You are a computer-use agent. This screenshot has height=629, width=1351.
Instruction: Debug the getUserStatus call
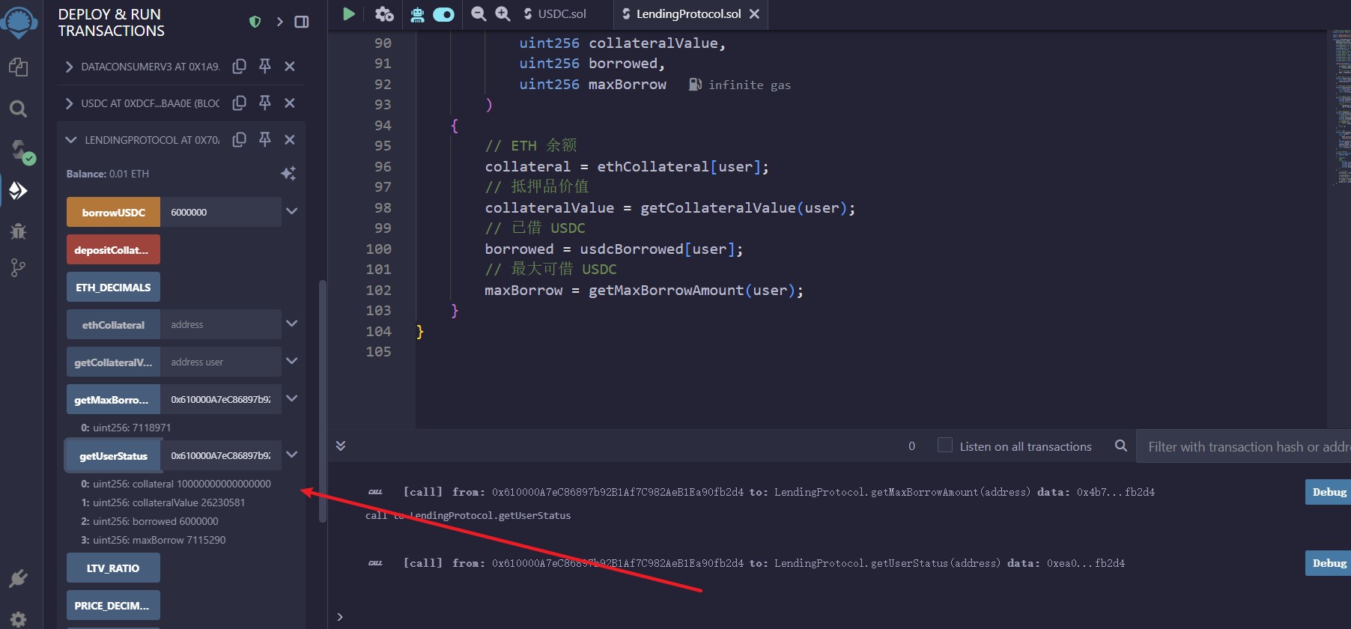point(1329,563)
